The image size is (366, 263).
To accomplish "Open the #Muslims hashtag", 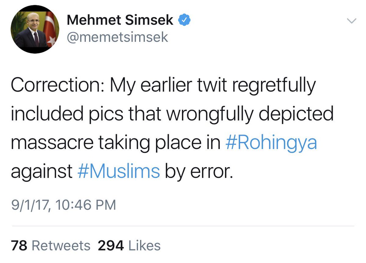I will (118, 171).
